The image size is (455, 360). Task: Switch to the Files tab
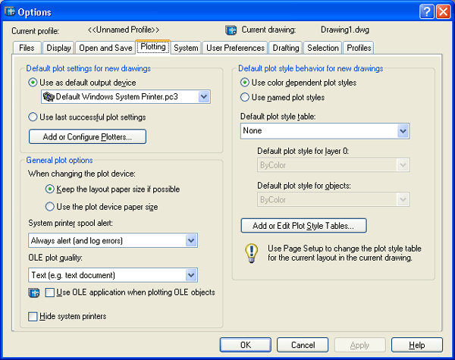point(27,48)
